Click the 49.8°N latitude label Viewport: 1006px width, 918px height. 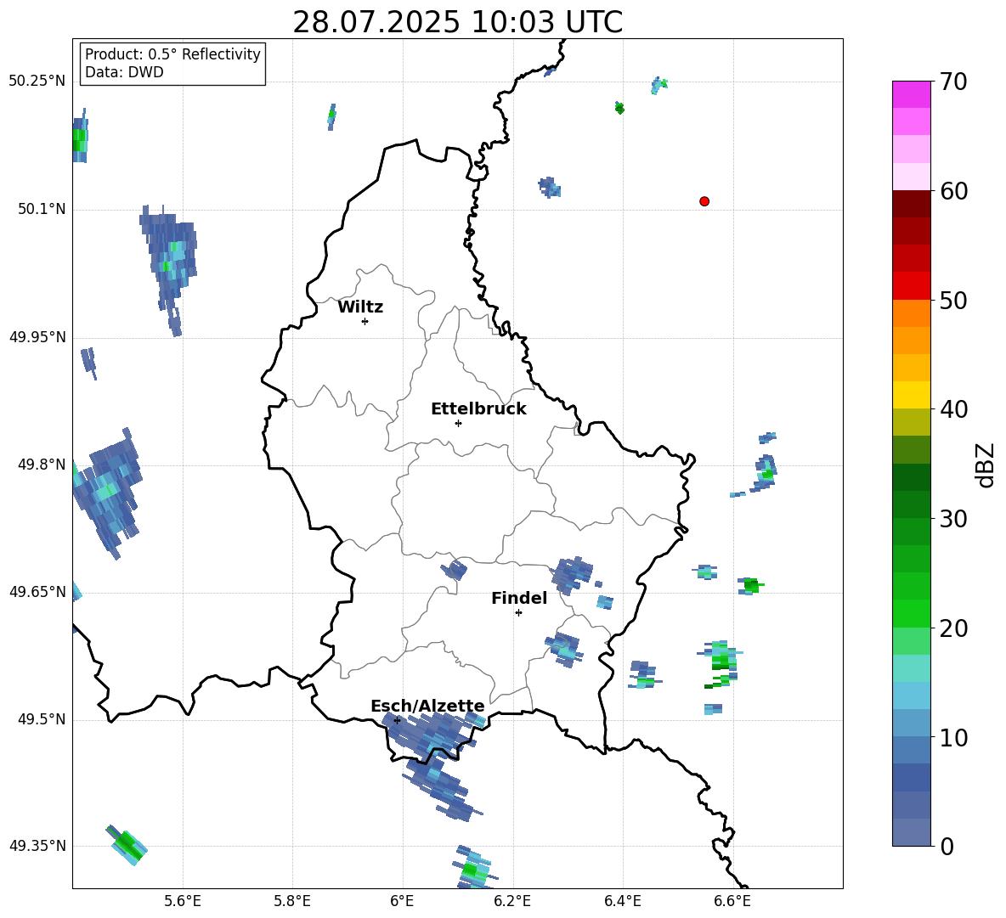pyautogui.click(x=41, y=465)
